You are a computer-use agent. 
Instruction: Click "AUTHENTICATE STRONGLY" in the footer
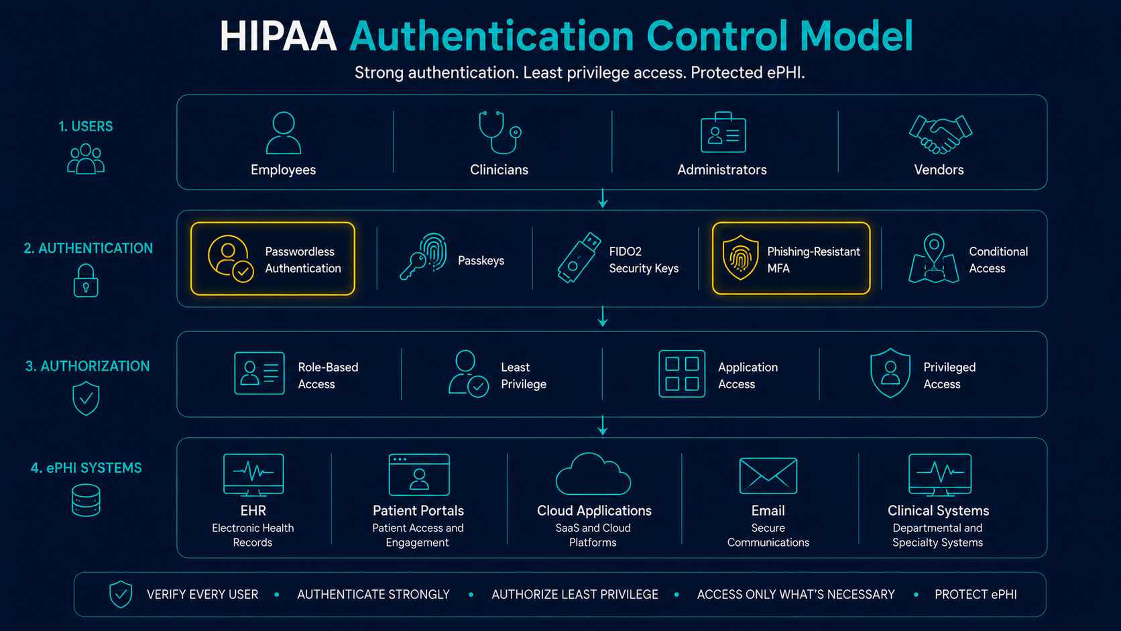pyautogui.click(x=373, y=595)
